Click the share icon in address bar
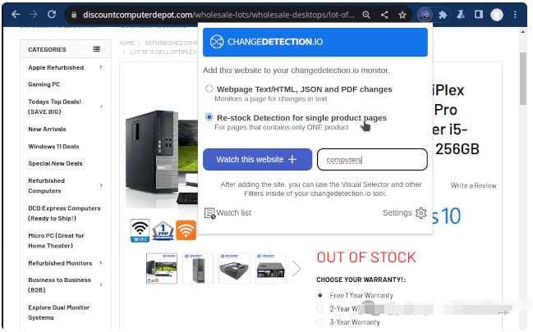 (x=384, y=15)
